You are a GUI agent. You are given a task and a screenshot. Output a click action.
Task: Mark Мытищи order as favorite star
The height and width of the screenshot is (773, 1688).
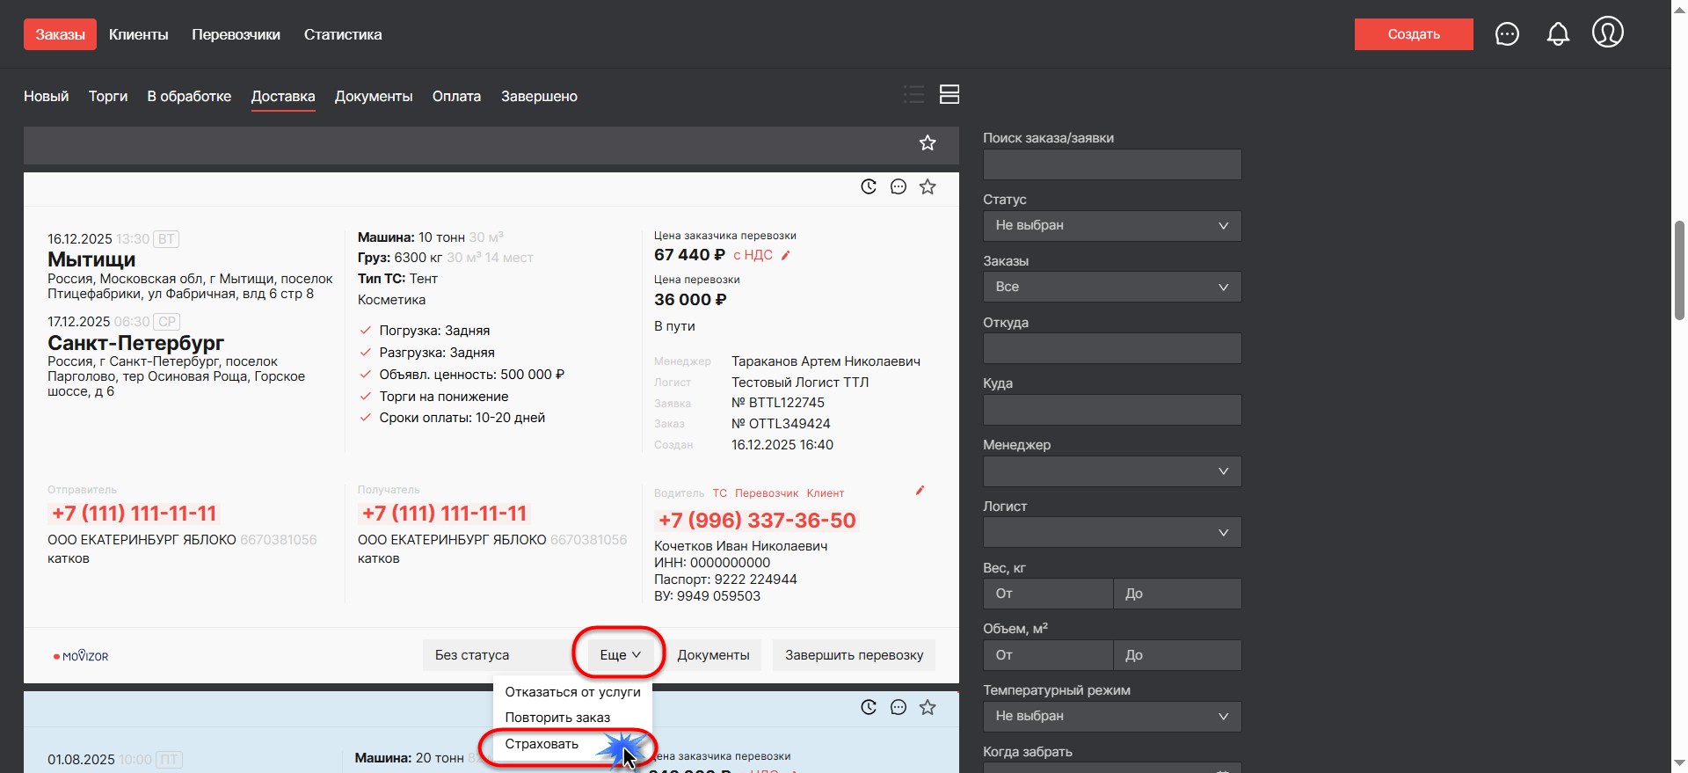pos(928,186)
